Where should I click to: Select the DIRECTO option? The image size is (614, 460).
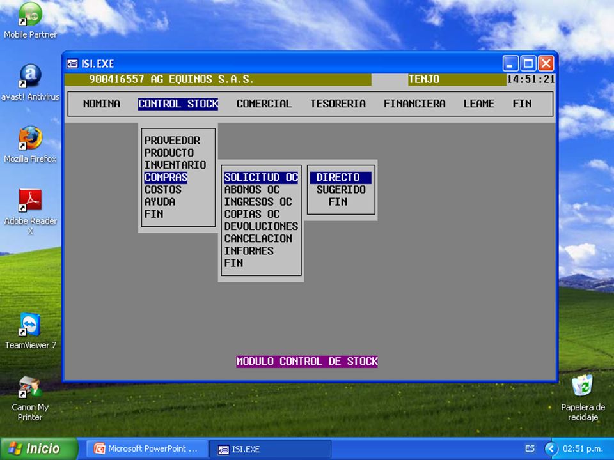pyautogui.click(x=341, y=177)
